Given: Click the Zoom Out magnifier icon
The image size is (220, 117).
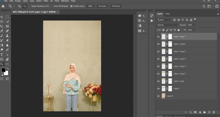Looking at the screenshot, I should click(25, 6).
